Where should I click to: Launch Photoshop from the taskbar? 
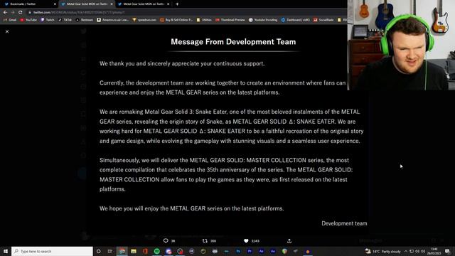click(x=238, y=251)
